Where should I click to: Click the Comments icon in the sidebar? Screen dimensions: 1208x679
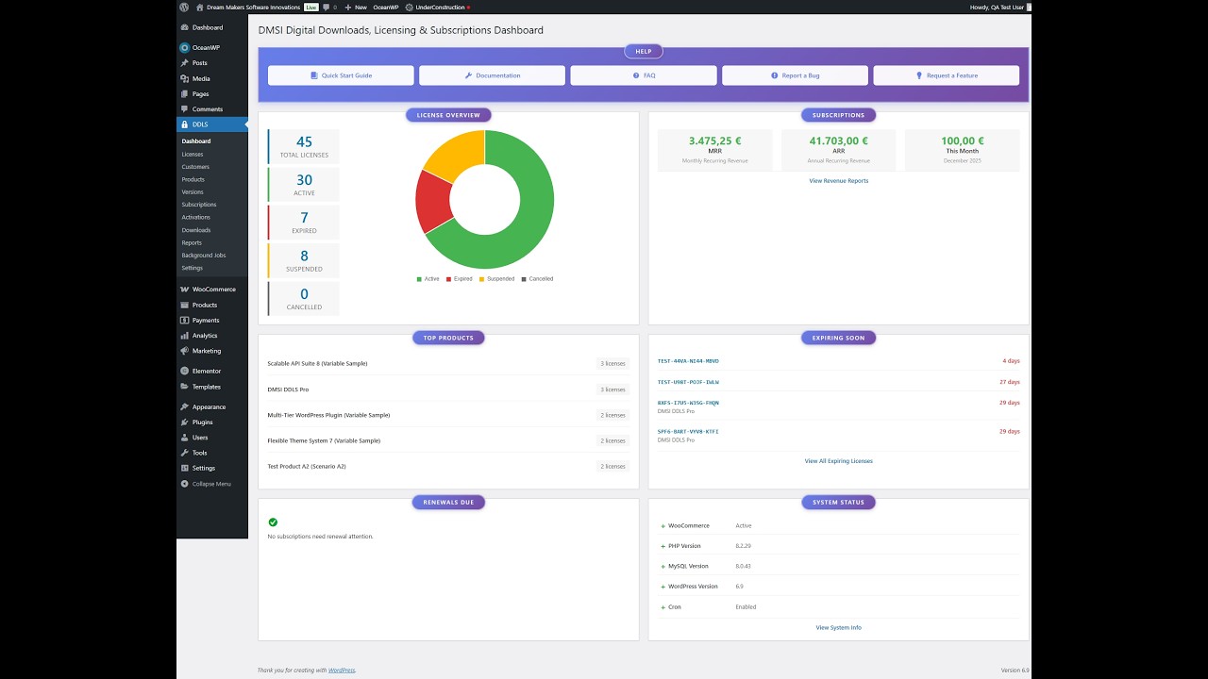(184, 109)
